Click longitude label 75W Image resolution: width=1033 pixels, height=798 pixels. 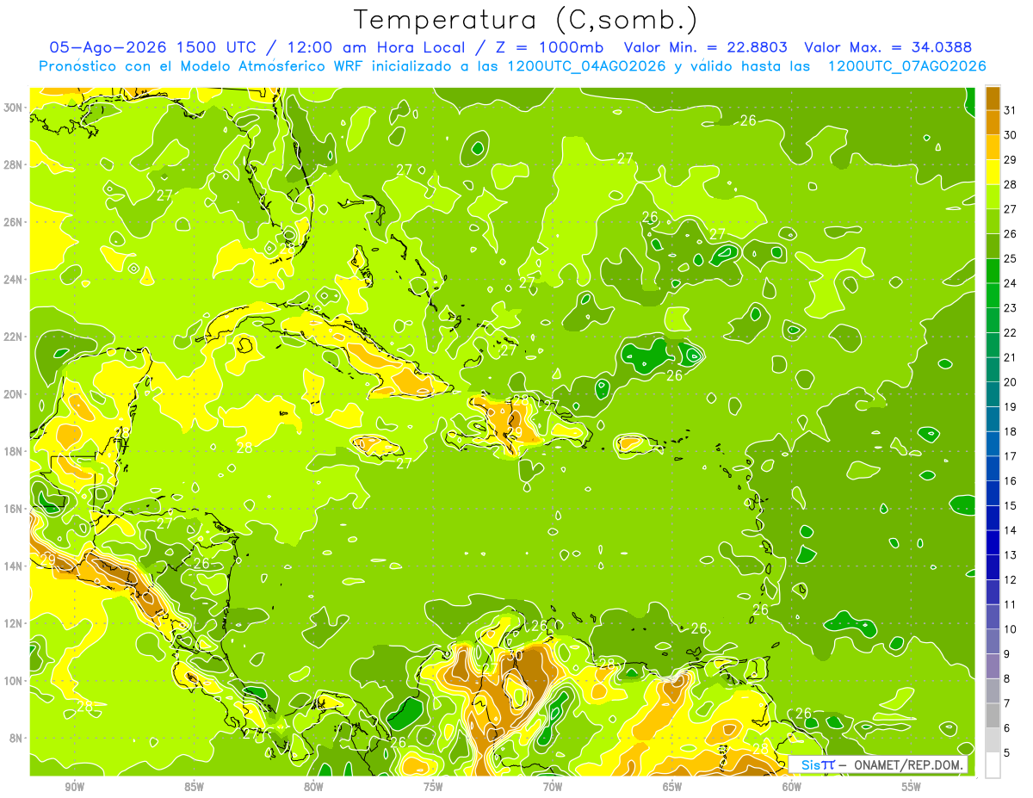pos(433,787)
